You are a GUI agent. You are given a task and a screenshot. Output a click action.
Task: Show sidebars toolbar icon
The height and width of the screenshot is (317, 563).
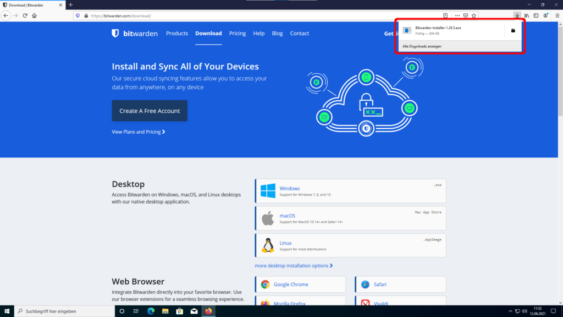[x=536, y=15]
